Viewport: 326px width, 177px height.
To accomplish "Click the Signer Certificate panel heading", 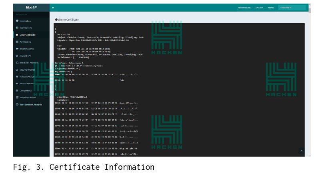I will click(67, 20).
